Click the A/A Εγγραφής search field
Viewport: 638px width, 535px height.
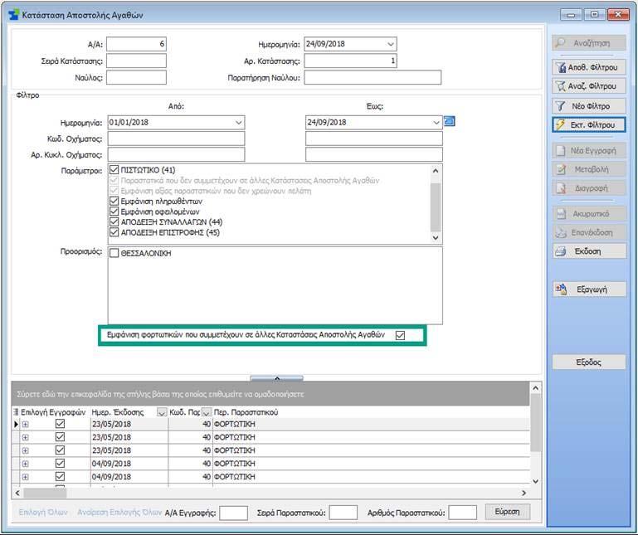click(234, 513)
